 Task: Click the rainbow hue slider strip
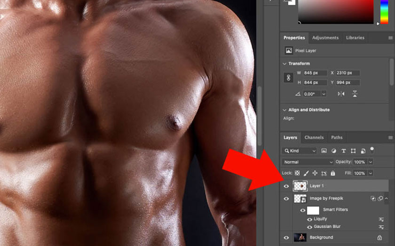pos(384,12)
